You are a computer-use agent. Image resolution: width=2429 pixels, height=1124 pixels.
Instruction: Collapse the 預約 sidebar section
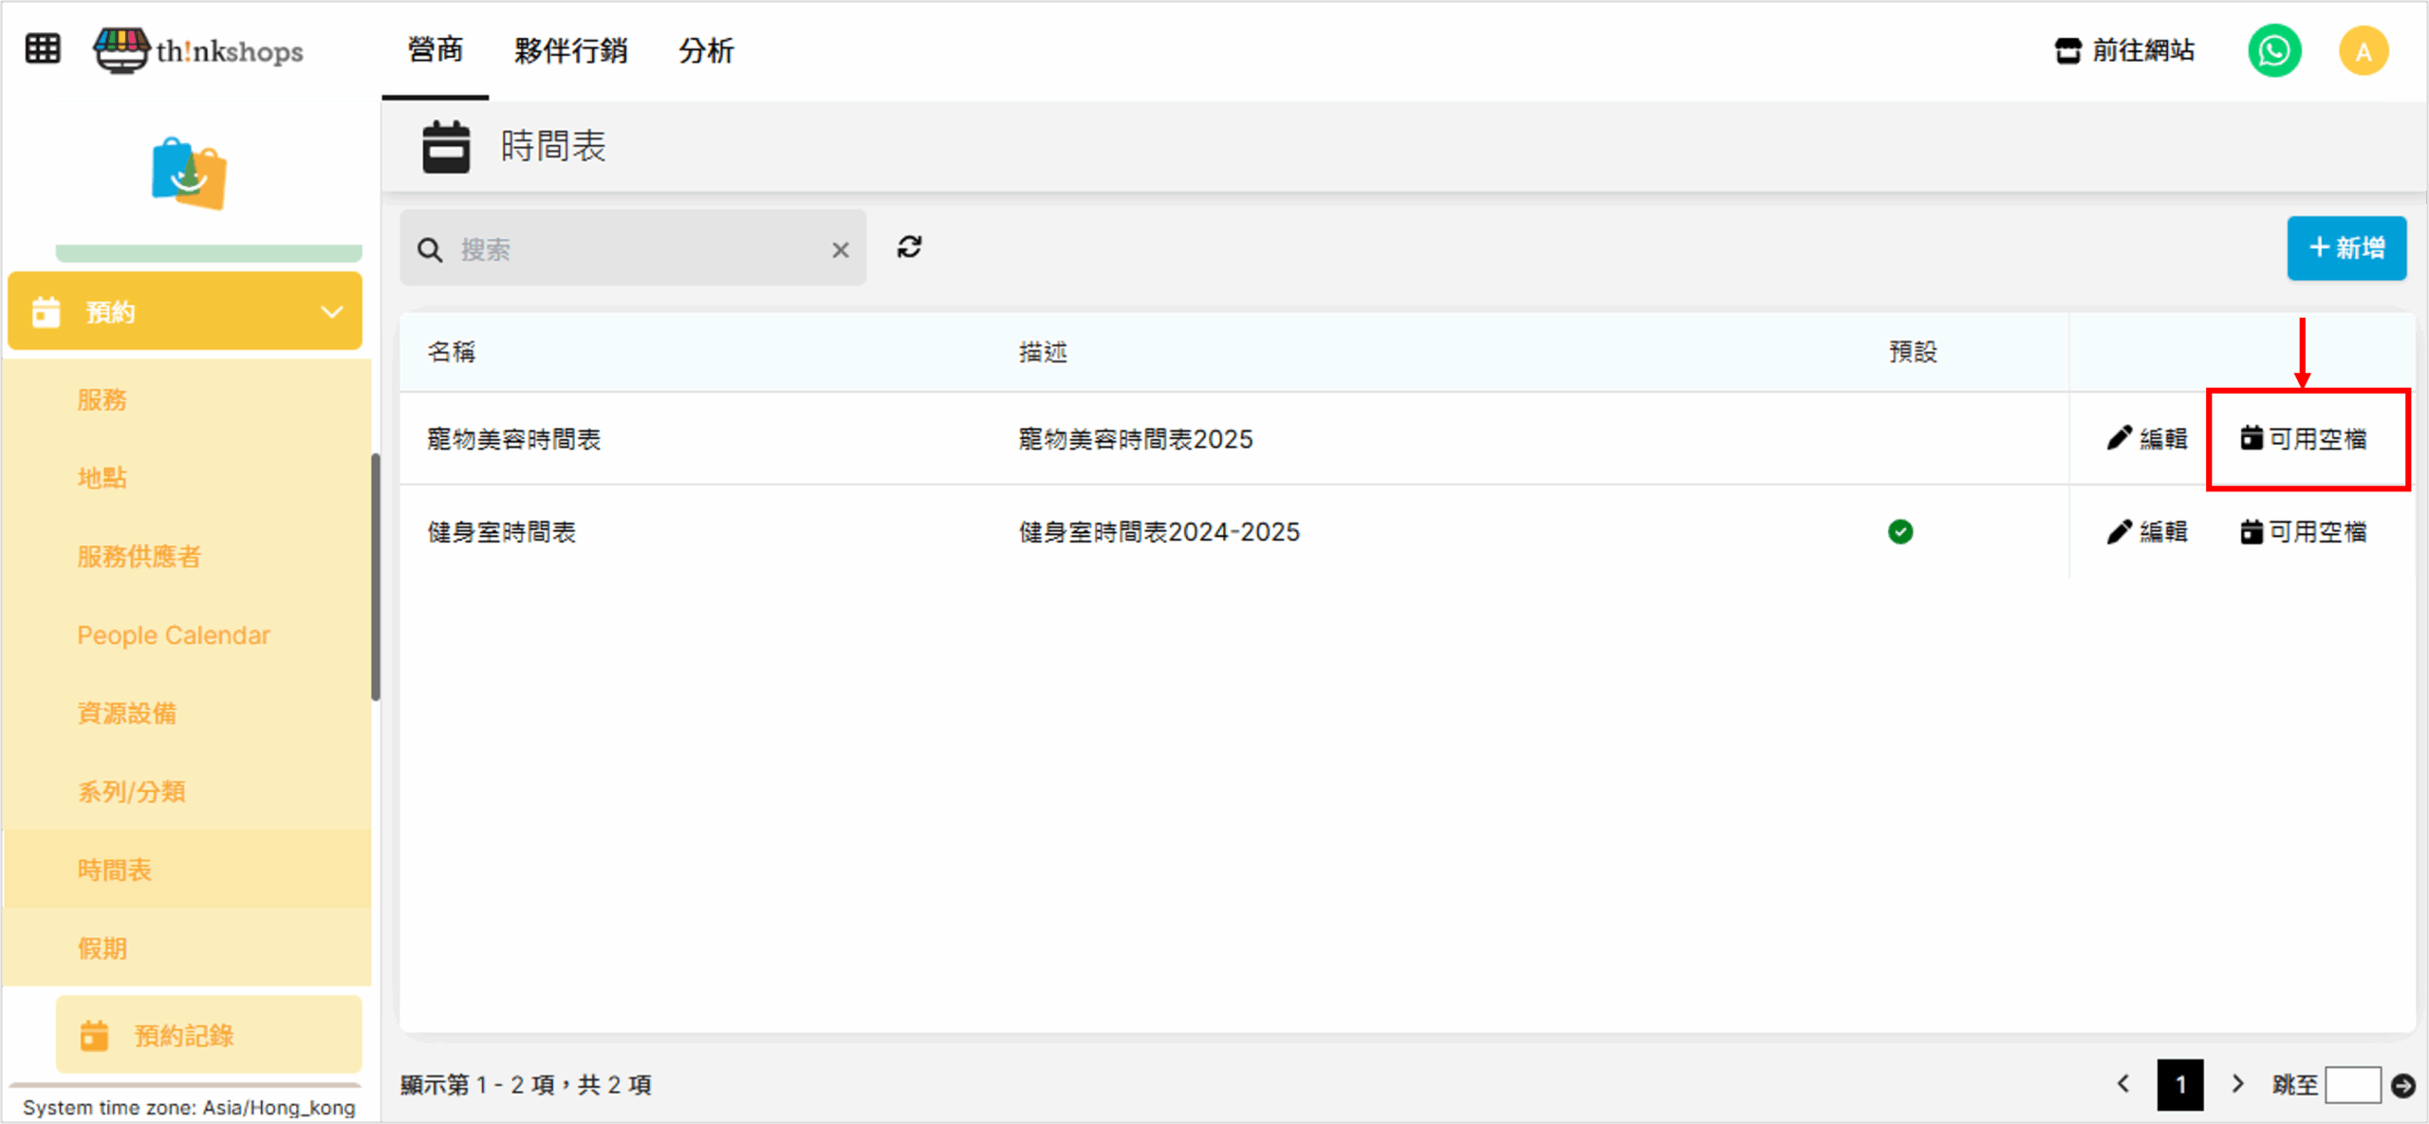pyautogui.click(x=331, y=312)
